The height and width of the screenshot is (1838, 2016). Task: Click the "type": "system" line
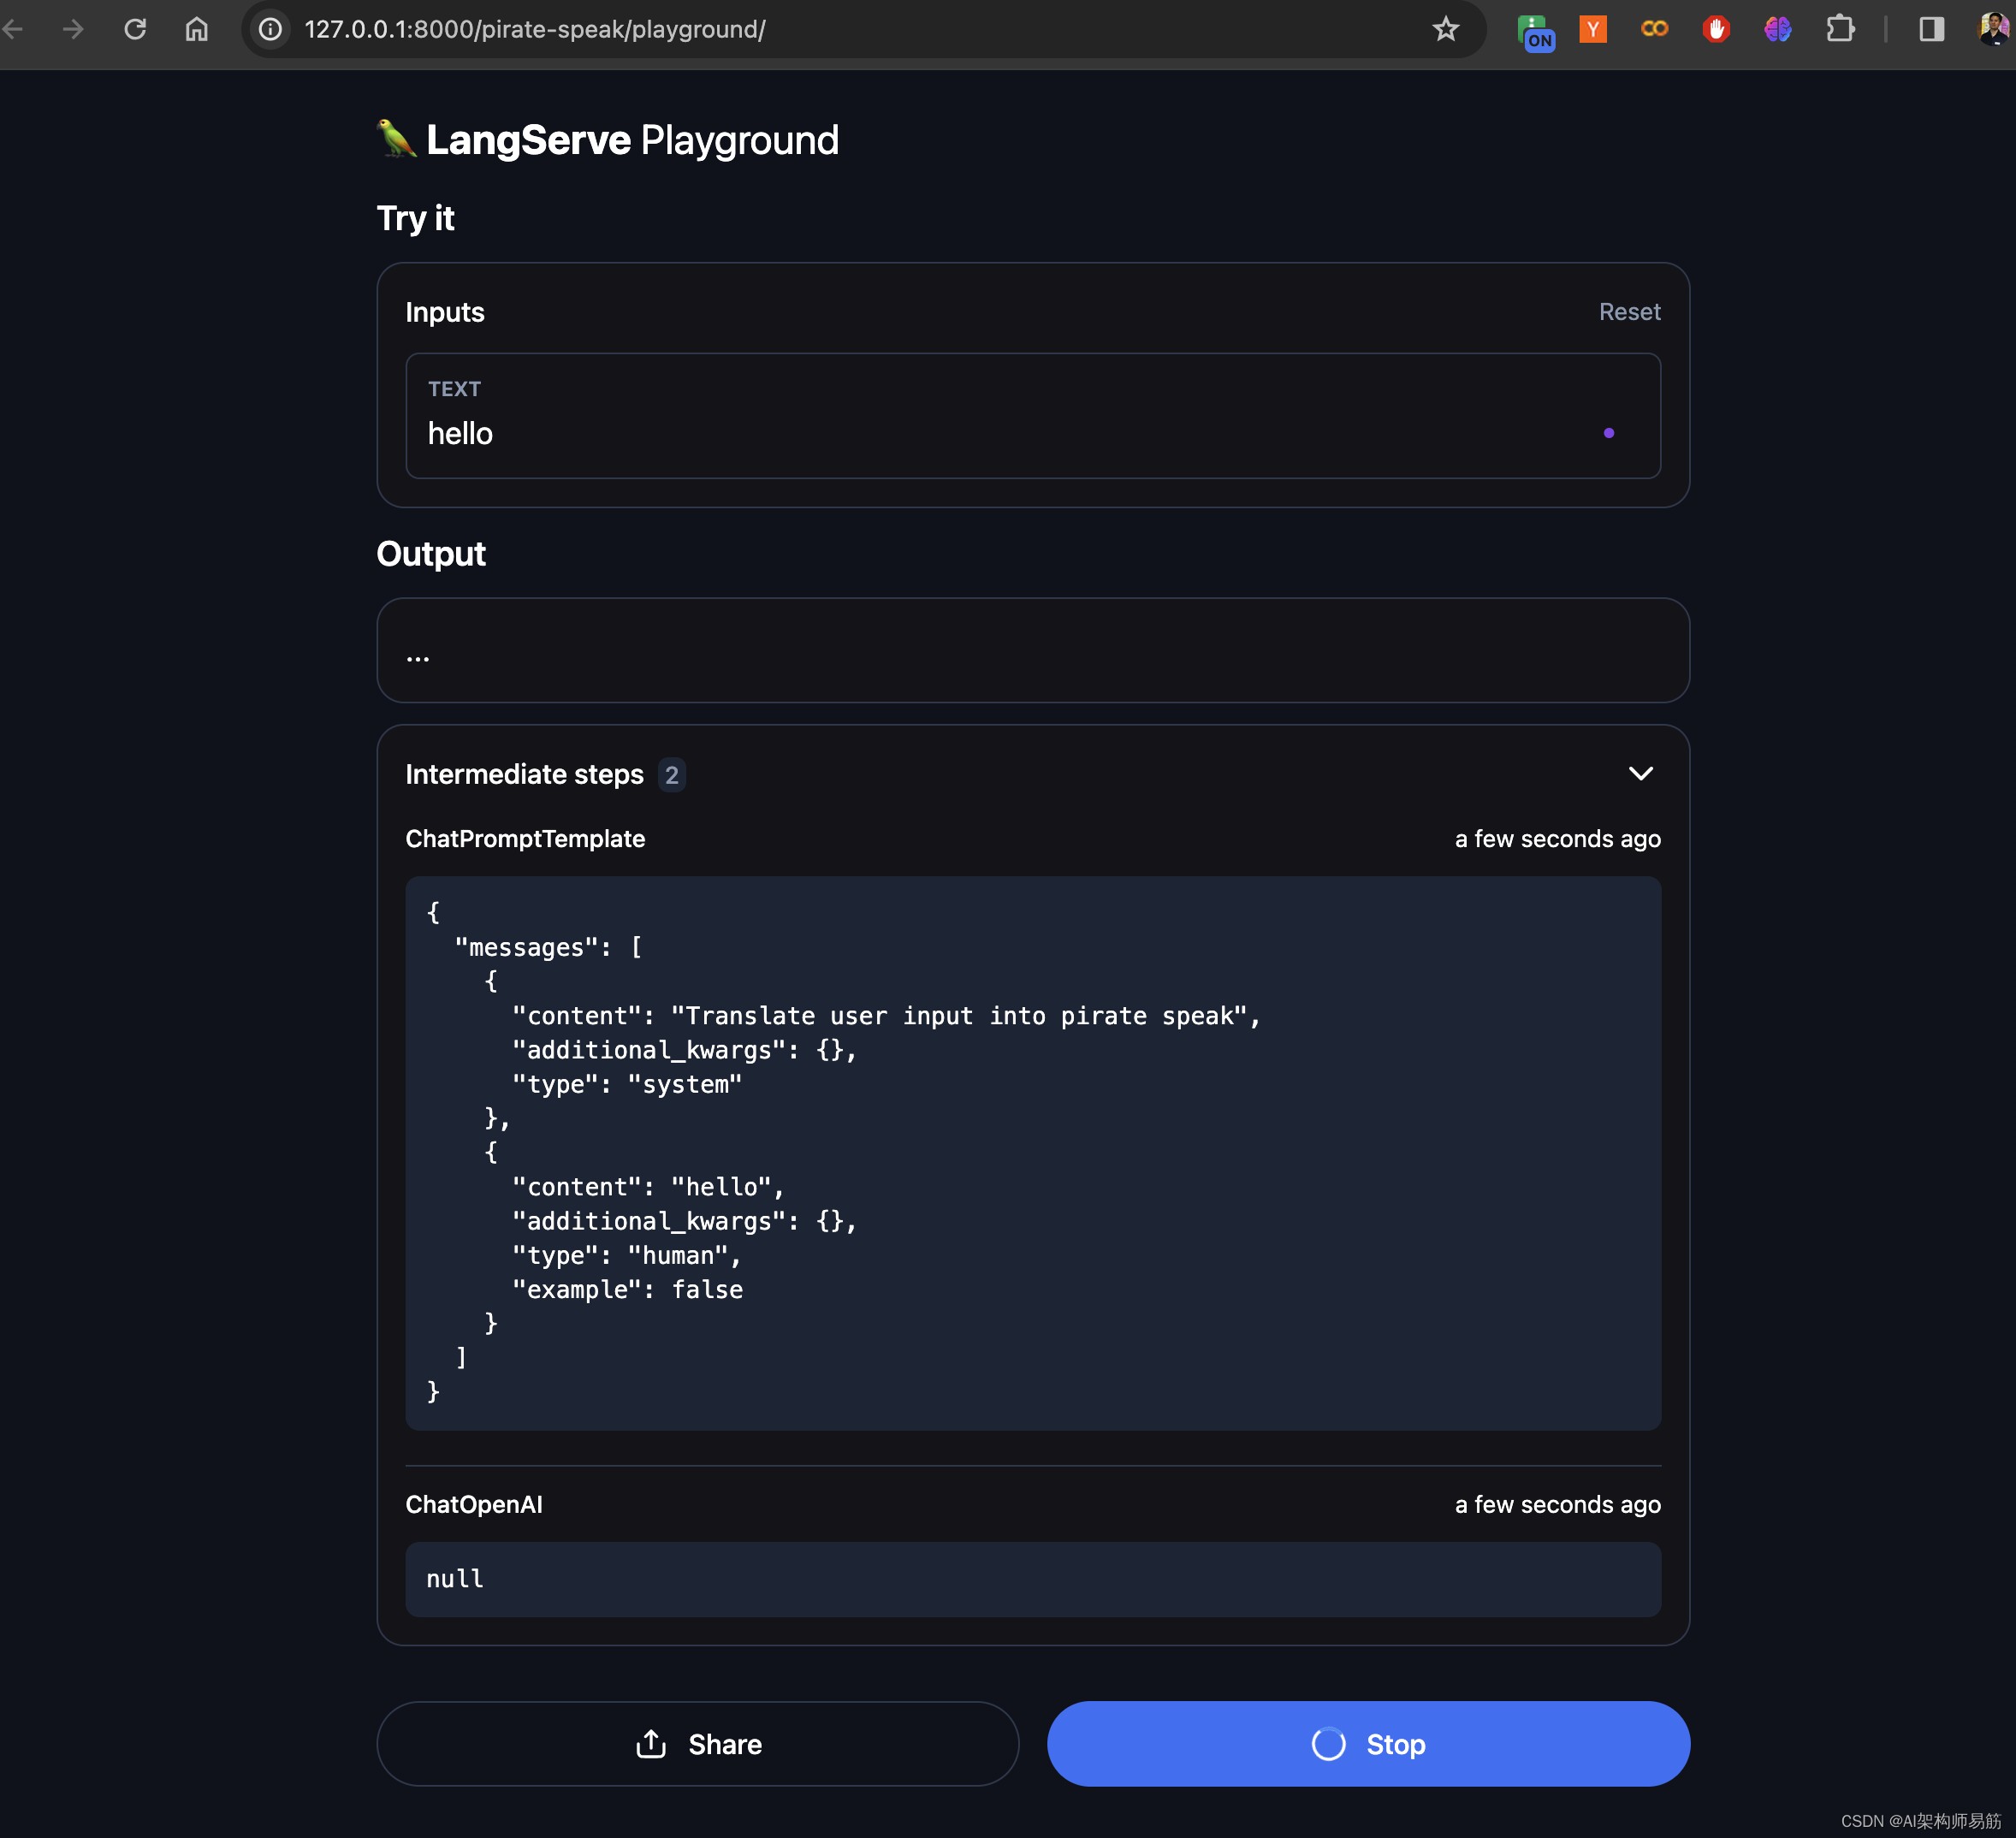627,1084
